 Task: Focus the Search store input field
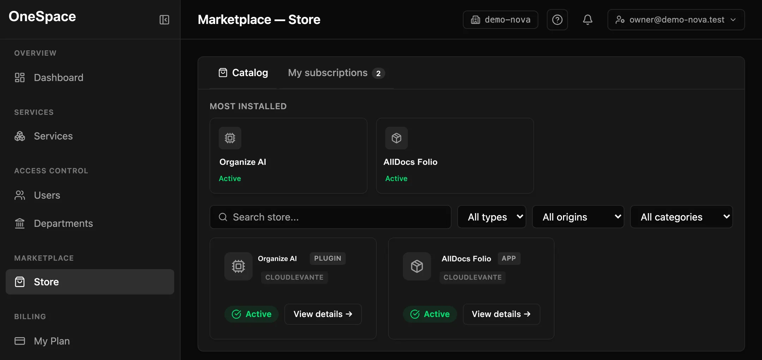[331, 217]
